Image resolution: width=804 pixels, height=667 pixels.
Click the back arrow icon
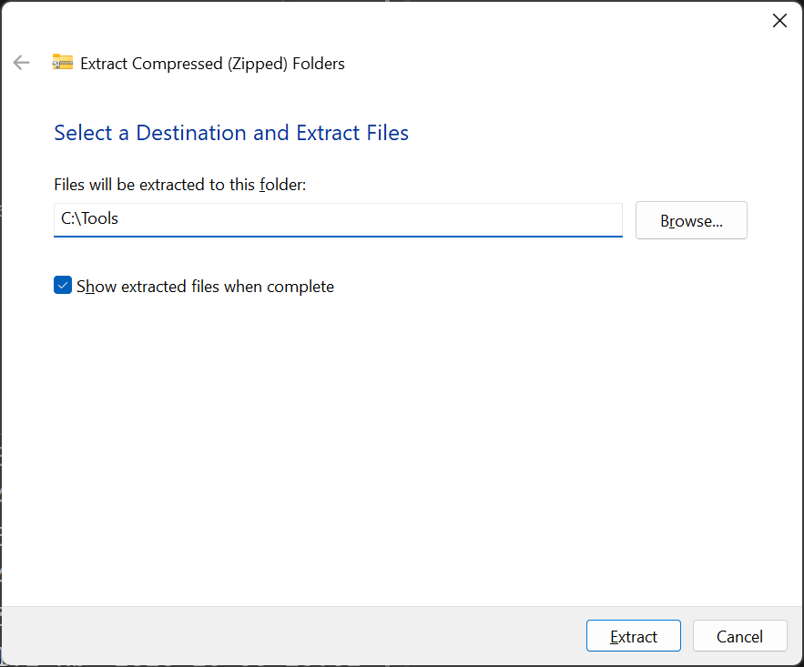[x=22, y=63]
